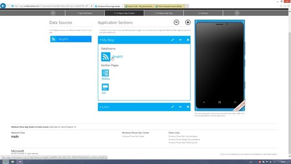Tap the search button on phone preview
Viewport: 291px width, 164px height.
(x=235, y=102)
